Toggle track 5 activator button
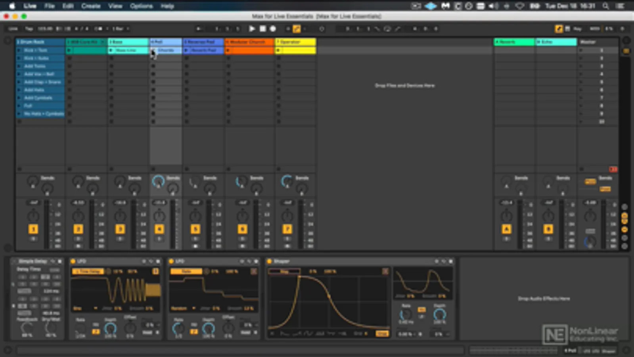 pyautogui.click(x=195, y=229)
